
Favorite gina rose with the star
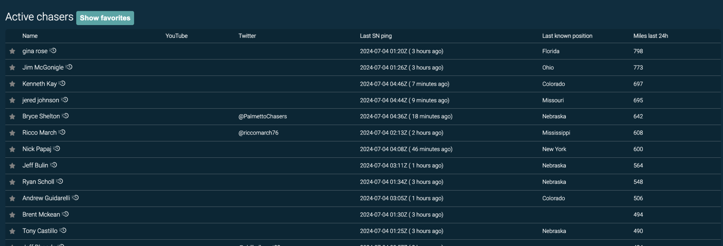click(12, 51)
